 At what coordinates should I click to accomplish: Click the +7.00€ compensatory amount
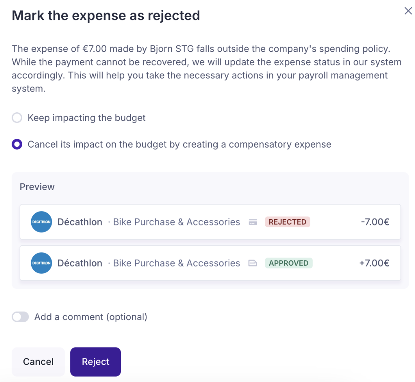pyautogui.click(x=374, y=263)
